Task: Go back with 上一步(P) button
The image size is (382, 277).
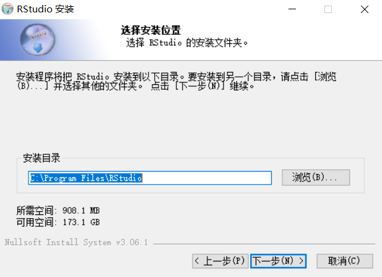Action: pyautogui.click(x=220, y=261)
